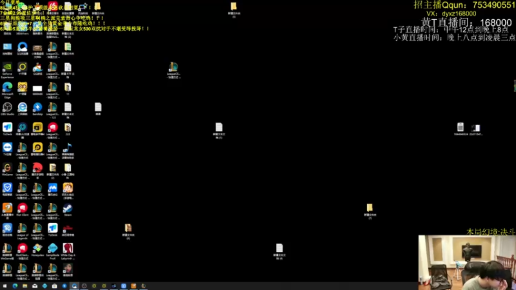Select the folder named 11
Viewport: 516px width, 290px height.
tap(68, 89)
